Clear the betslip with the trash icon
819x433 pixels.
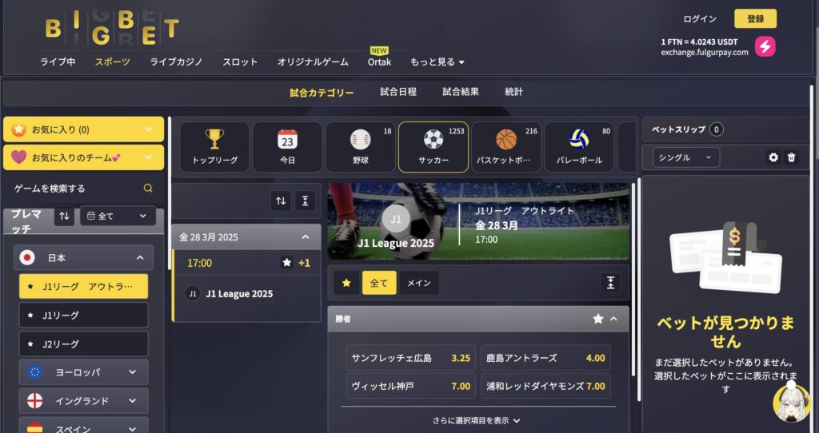coord(791,157)
